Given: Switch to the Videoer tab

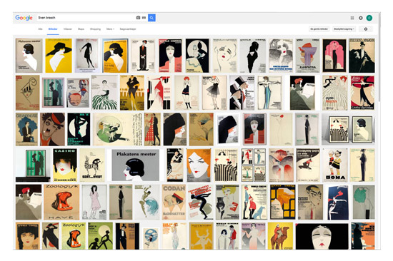Looking at the screenshot, I should point(68,29).
